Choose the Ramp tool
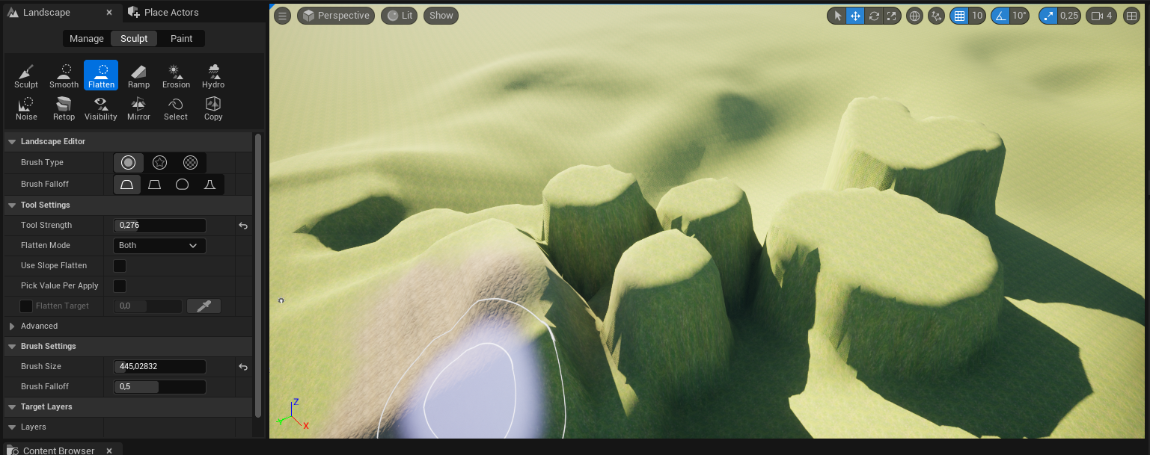Screen dimensions: 1150x455 tap(138, 75)
